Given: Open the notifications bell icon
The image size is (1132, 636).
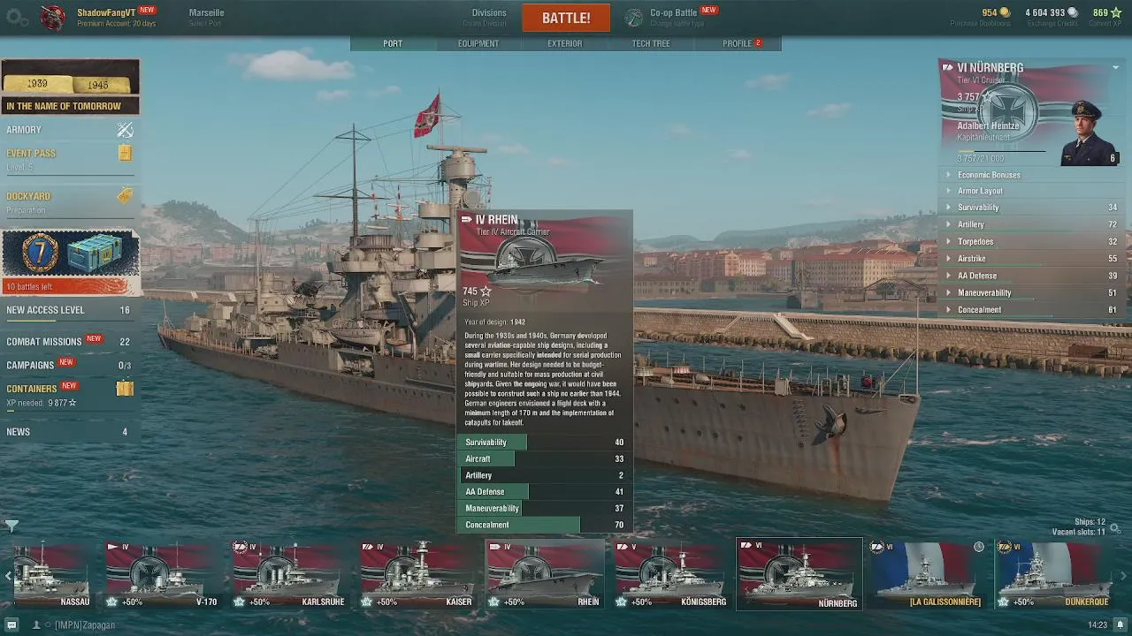Looking at the screenshot, I should pos(1119,625).
